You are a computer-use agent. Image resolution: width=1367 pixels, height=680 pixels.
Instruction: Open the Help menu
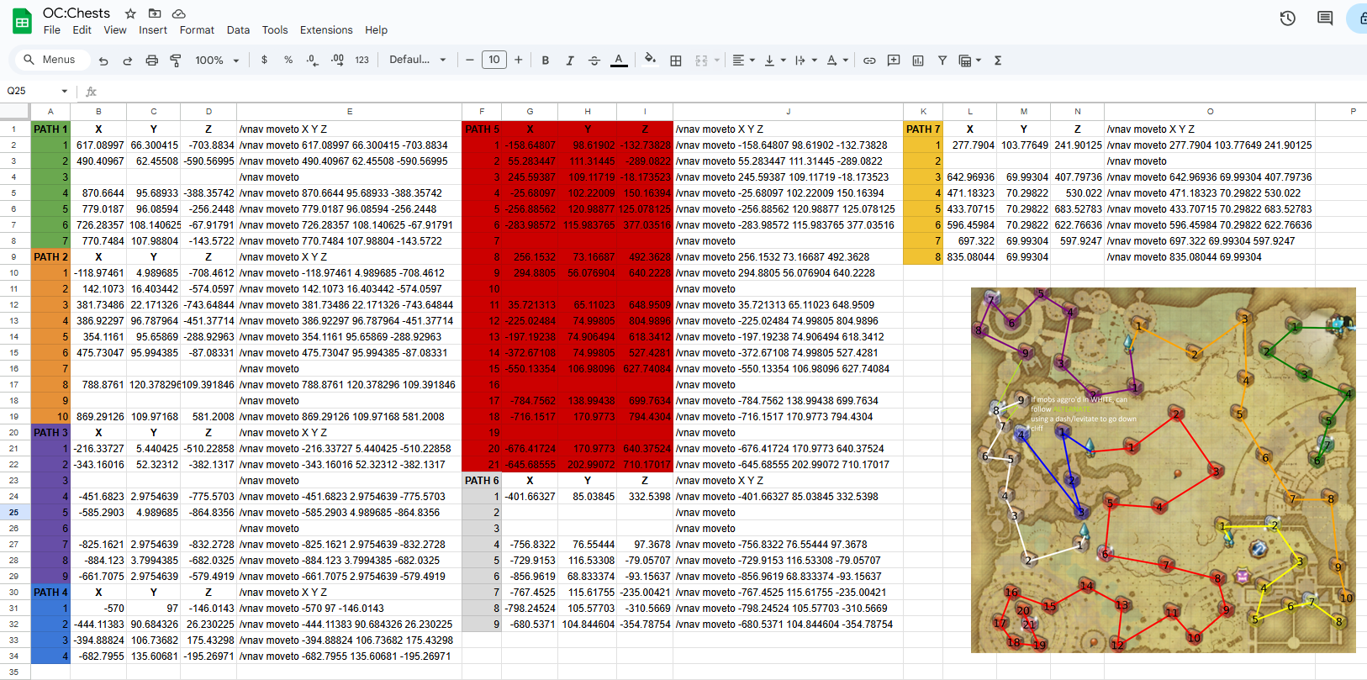point(376,30)
